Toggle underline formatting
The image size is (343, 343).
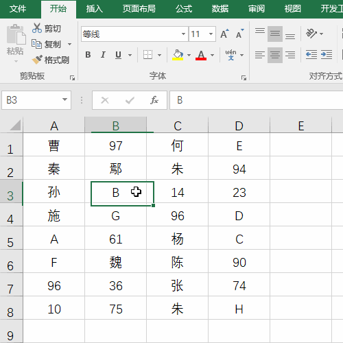(x=118, y=55)
